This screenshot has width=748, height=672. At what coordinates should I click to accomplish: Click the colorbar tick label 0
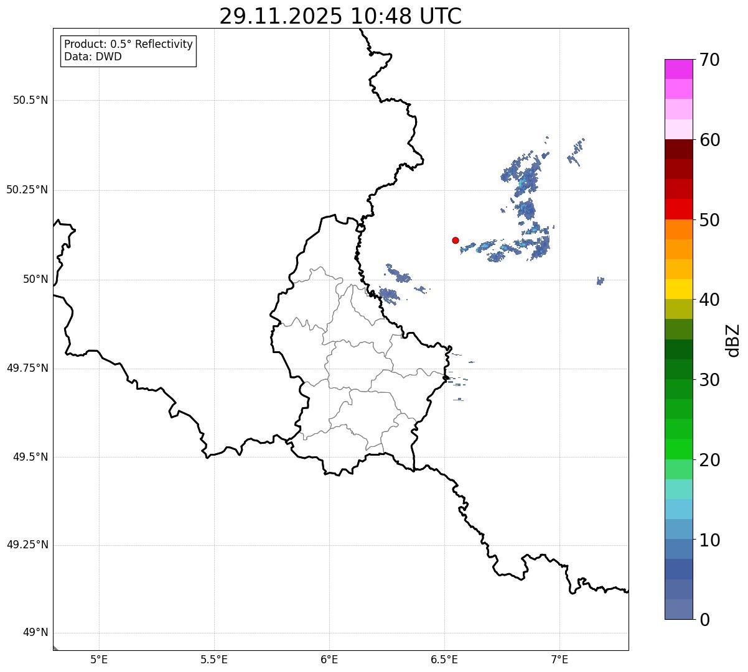704,620
